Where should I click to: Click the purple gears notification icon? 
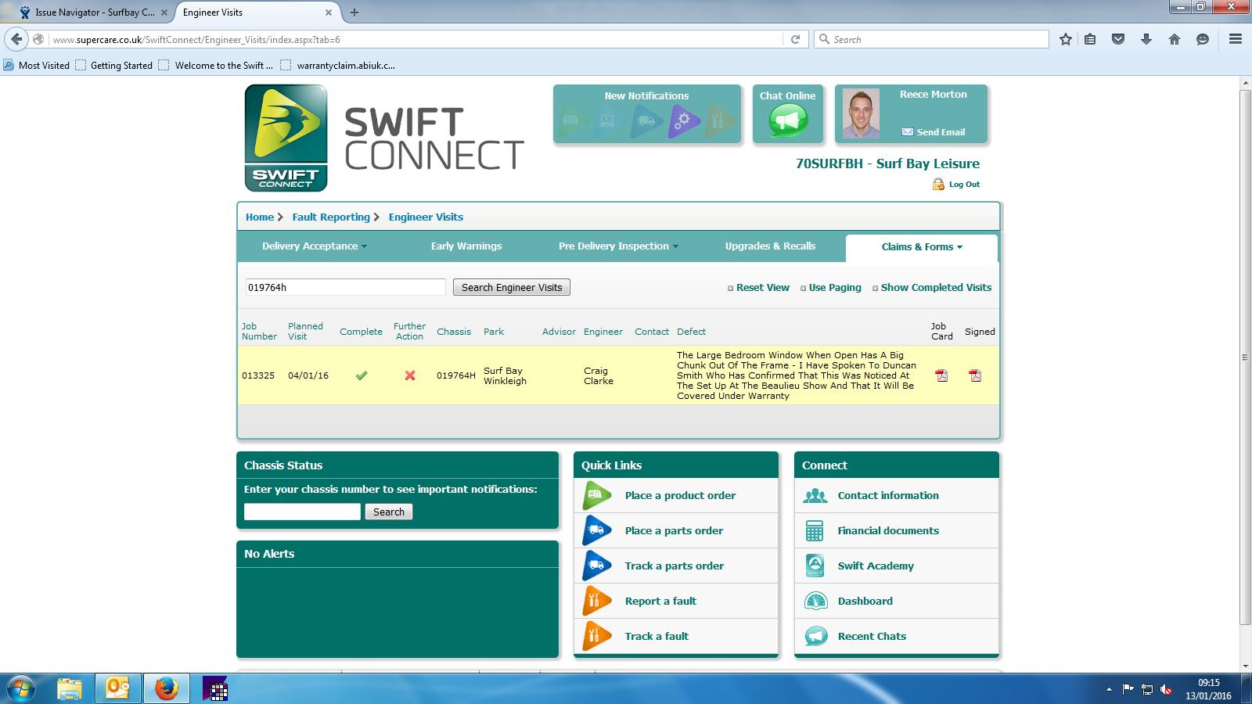point(683,122)
